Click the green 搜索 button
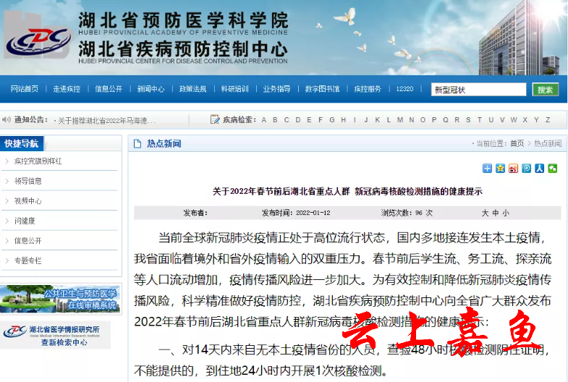Viewport: 568px width, 382px height. tap(545, 90)
